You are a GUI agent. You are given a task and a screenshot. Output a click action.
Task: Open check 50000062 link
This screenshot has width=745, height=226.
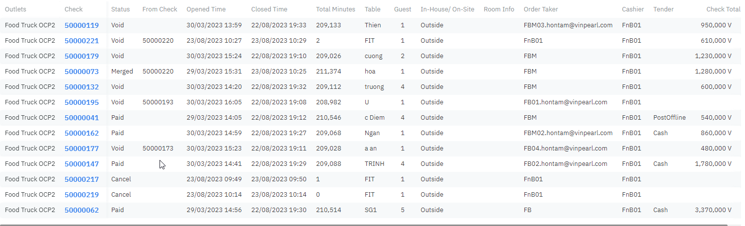pyautogui.click(x=82, y=210)
